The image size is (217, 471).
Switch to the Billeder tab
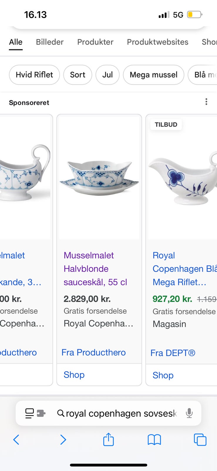(49, 42)
